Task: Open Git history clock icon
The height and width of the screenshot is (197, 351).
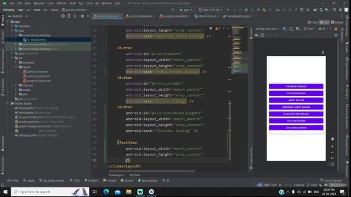Action: point(302,10)
